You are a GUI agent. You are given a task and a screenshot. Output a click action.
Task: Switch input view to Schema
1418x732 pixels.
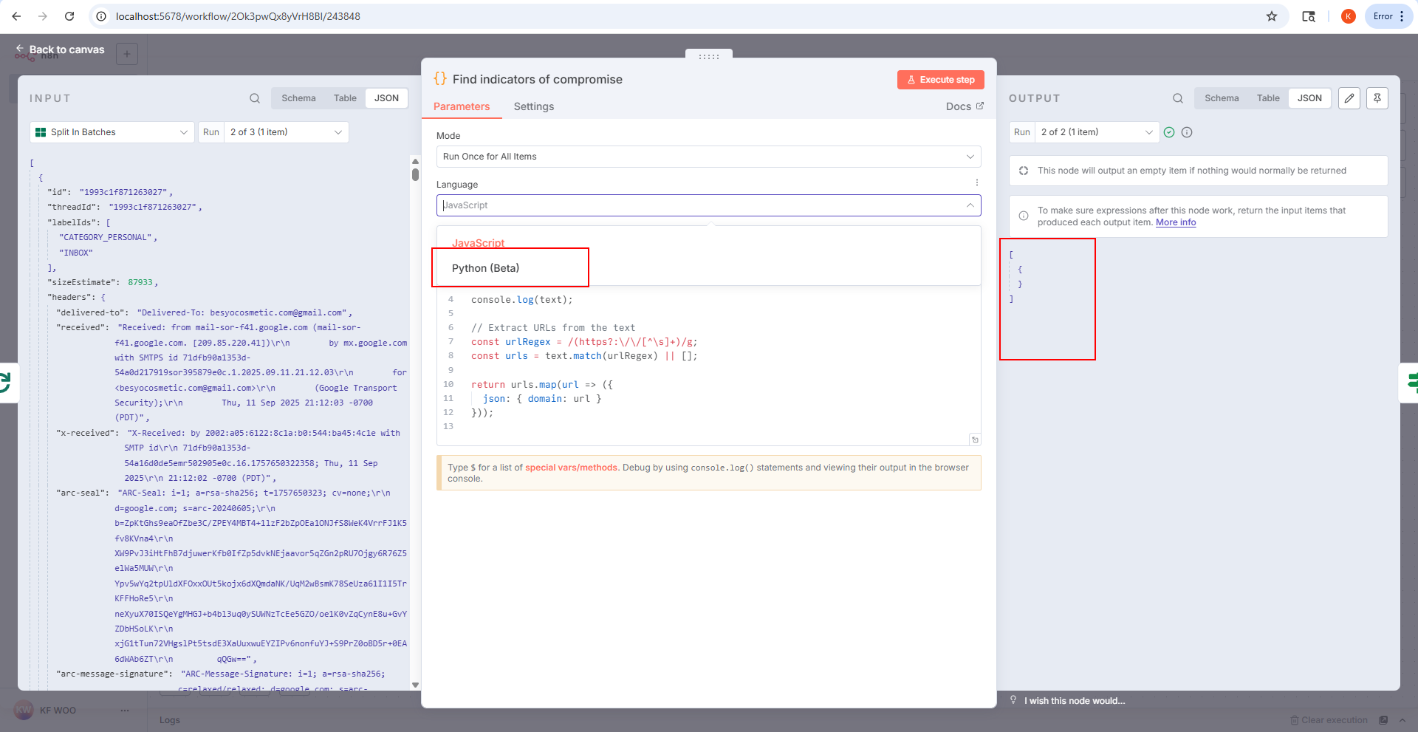point(298,98)
